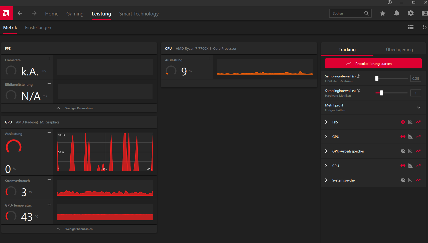Toggle the sidebar panel icon
This screenshot has height=243, width=428.
[x=425, y=14]
